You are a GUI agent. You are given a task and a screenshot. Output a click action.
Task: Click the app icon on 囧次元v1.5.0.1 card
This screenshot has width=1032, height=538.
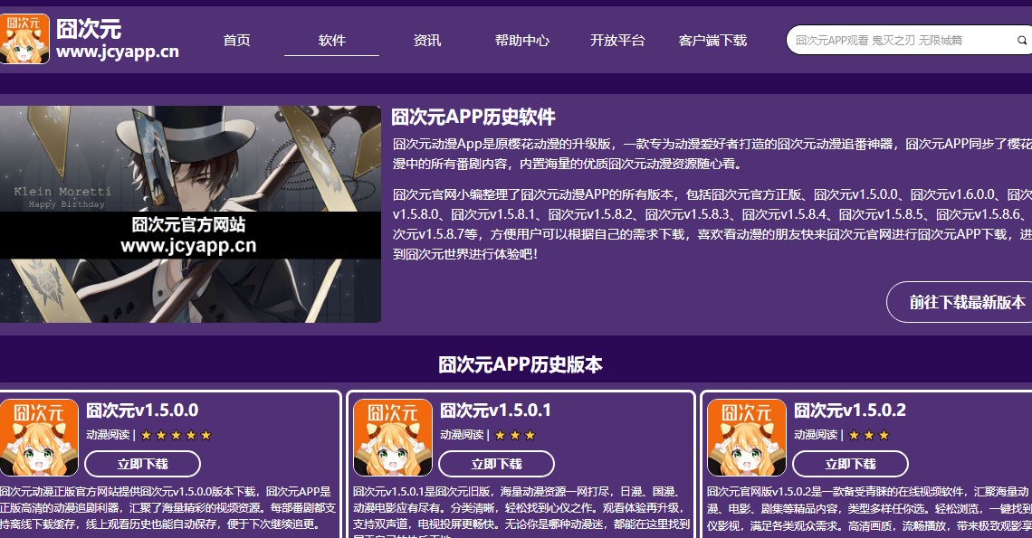click(393, 438)
